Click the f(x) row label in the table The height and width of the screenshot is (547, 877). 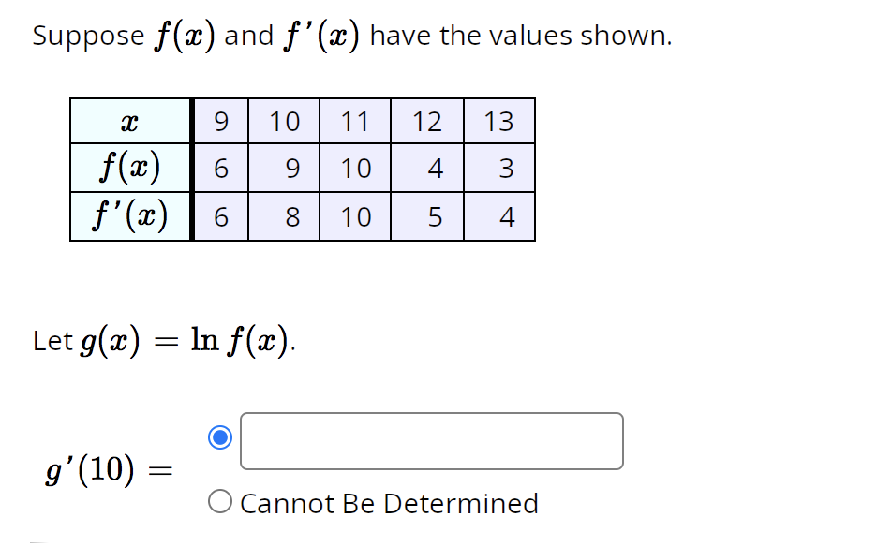[x=130, y=167]
